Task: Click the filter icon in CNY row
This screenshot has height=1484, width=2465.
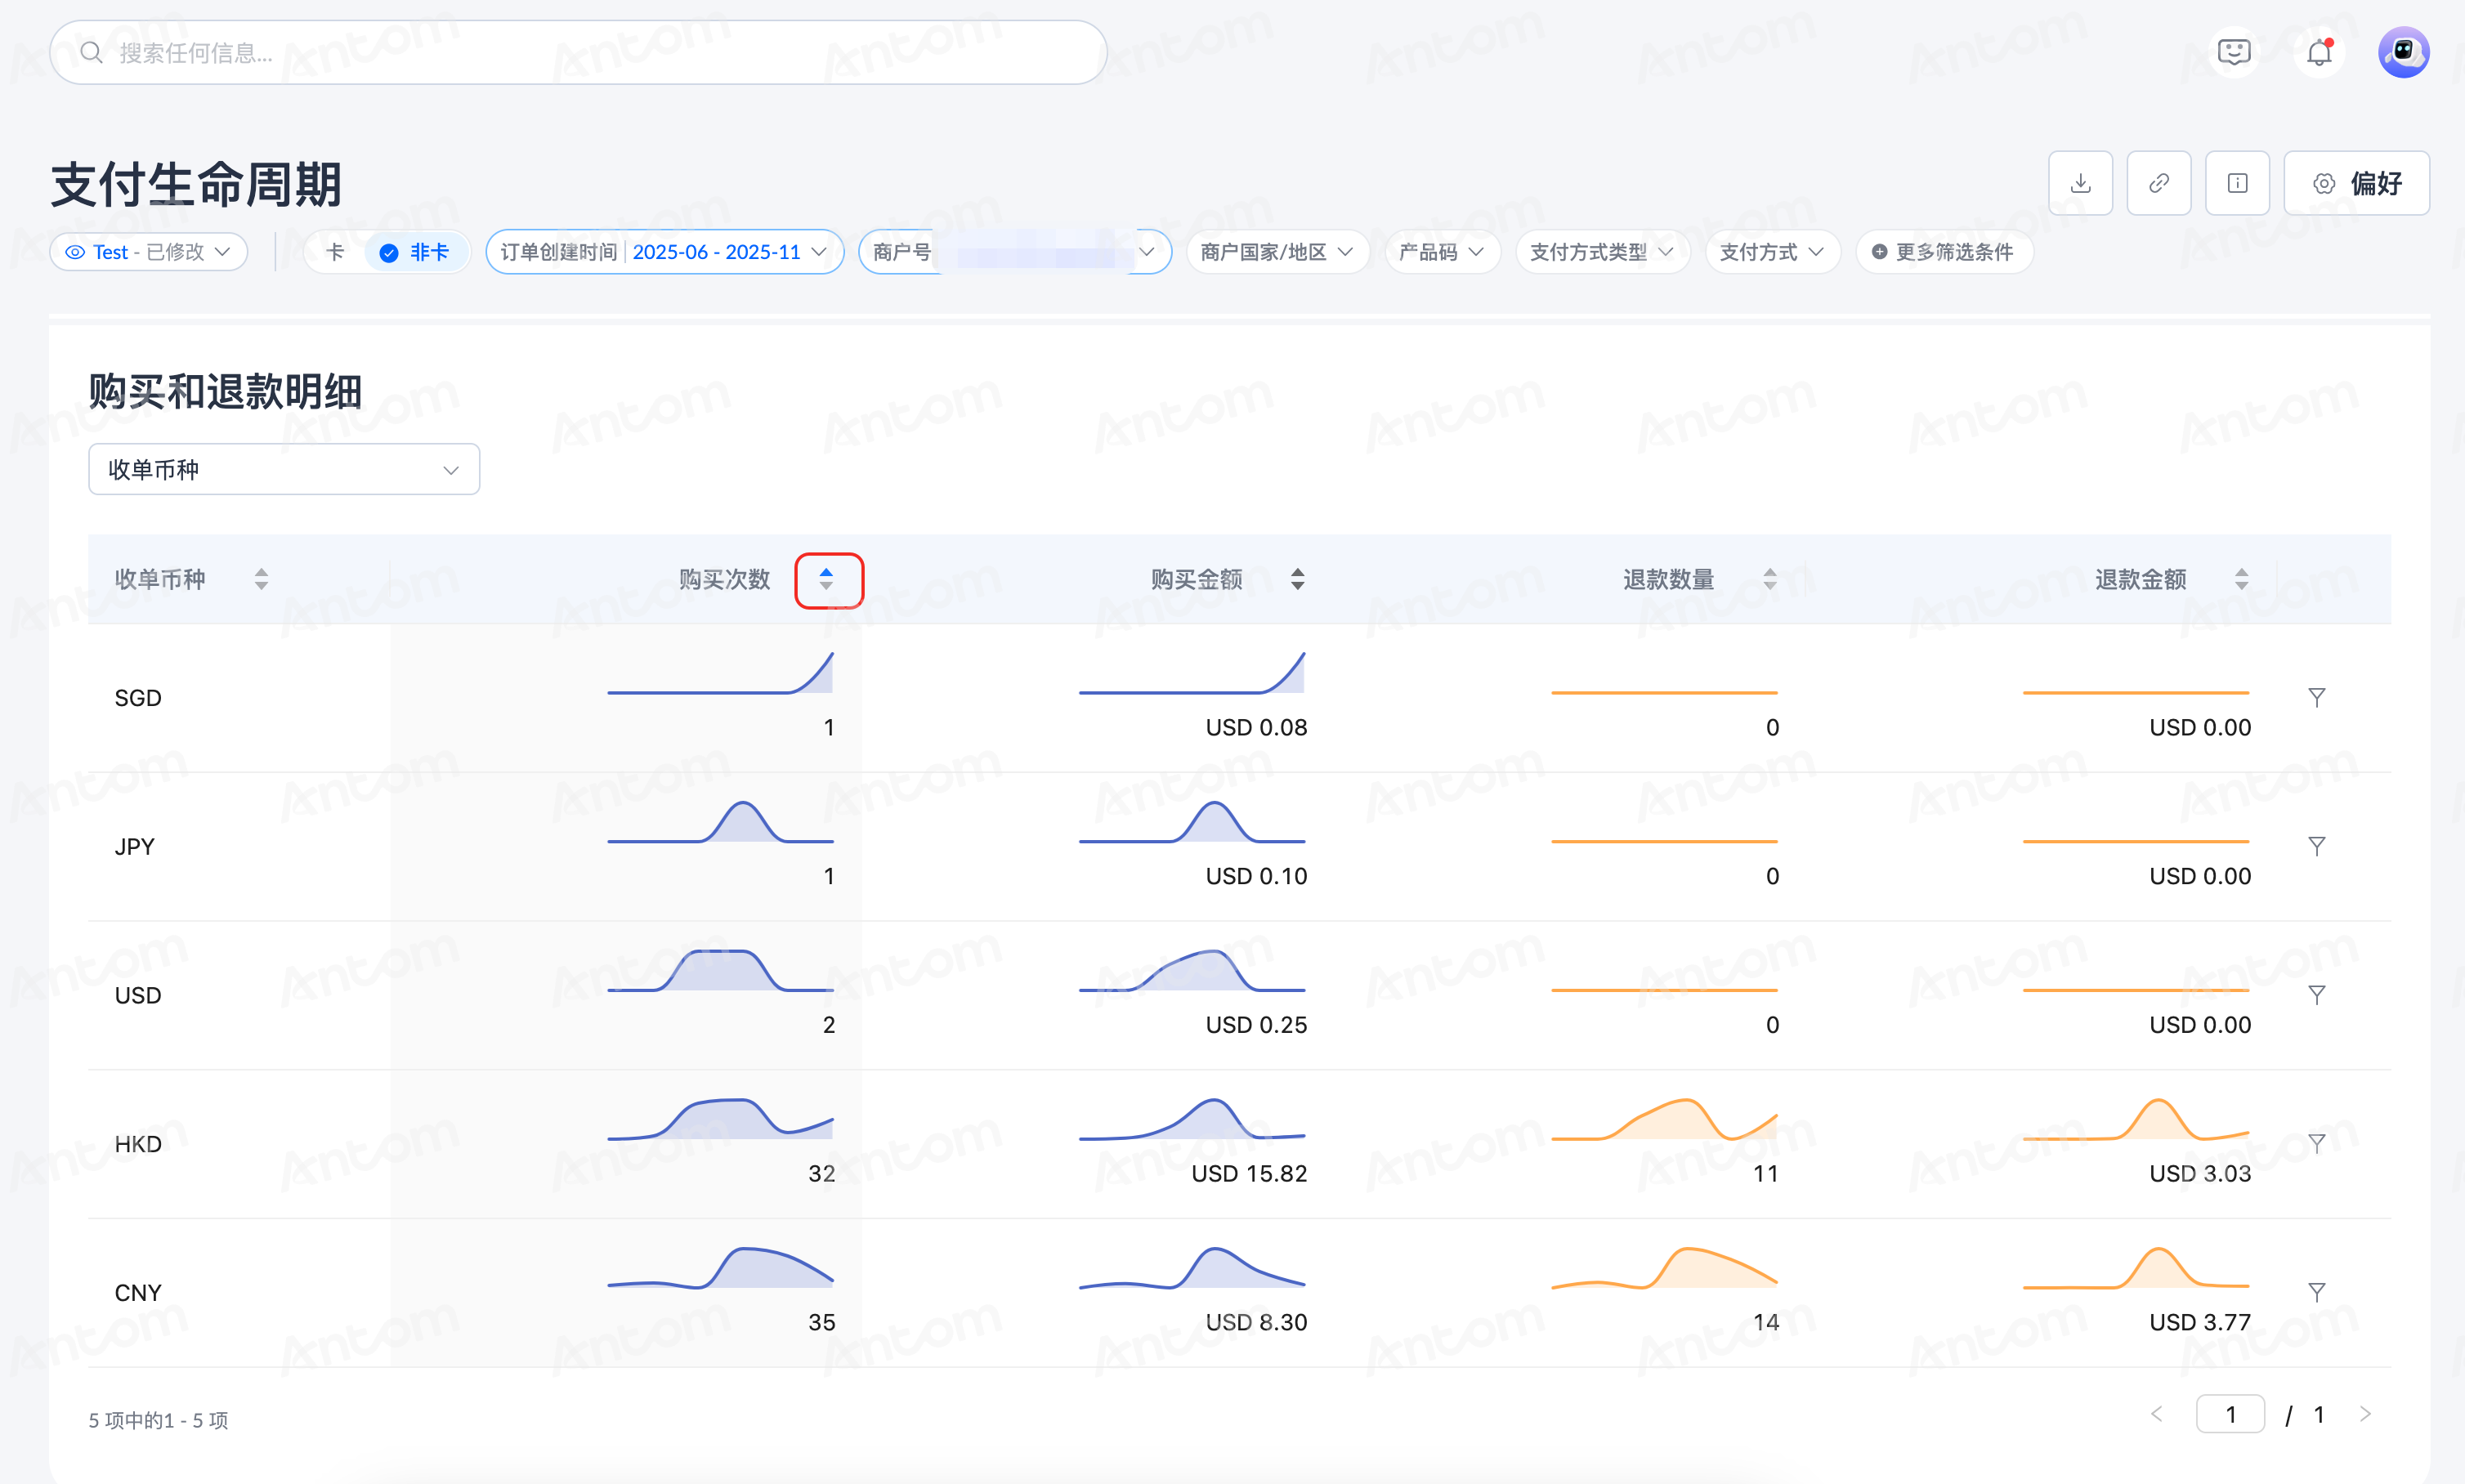Action: pos(2316,1292)
